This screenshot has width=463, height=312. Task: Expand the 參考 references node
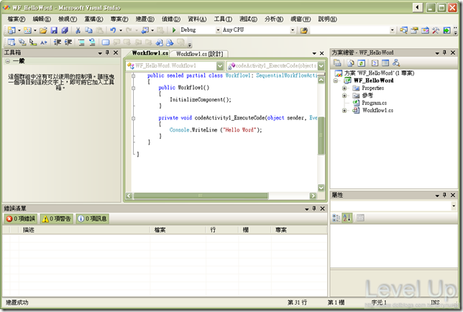click(344, 96)
